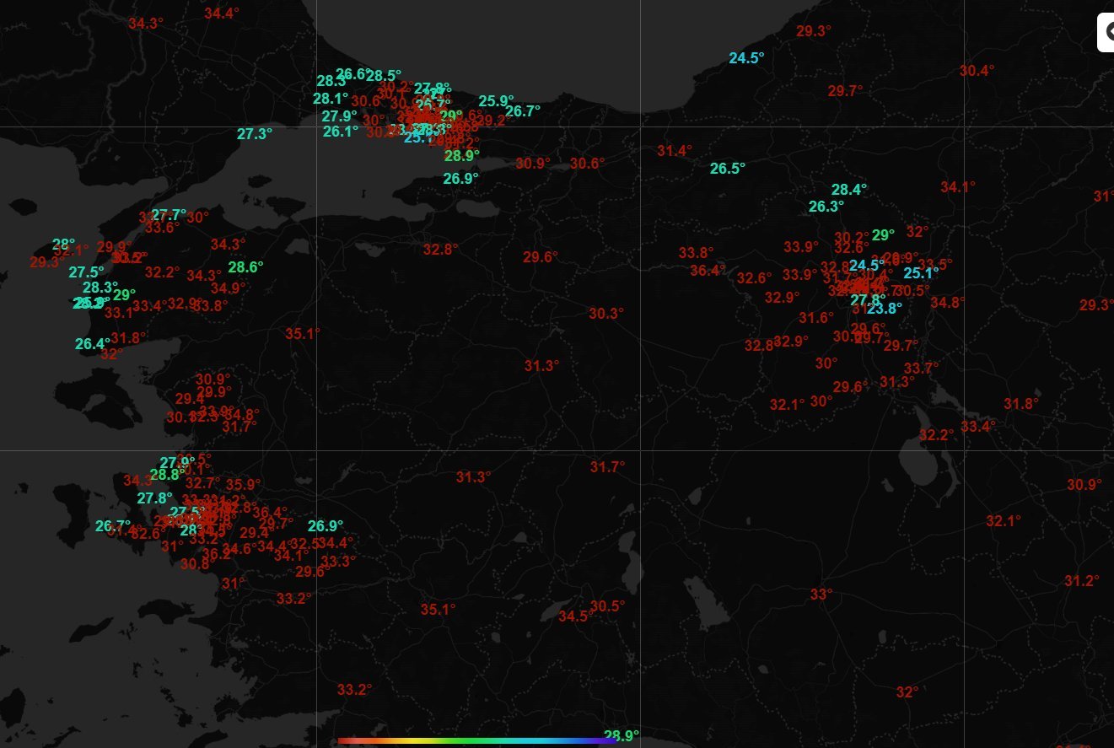Select the 25.9° cyan station label
The image size is (1114, 748).
(x=496, y=101)
